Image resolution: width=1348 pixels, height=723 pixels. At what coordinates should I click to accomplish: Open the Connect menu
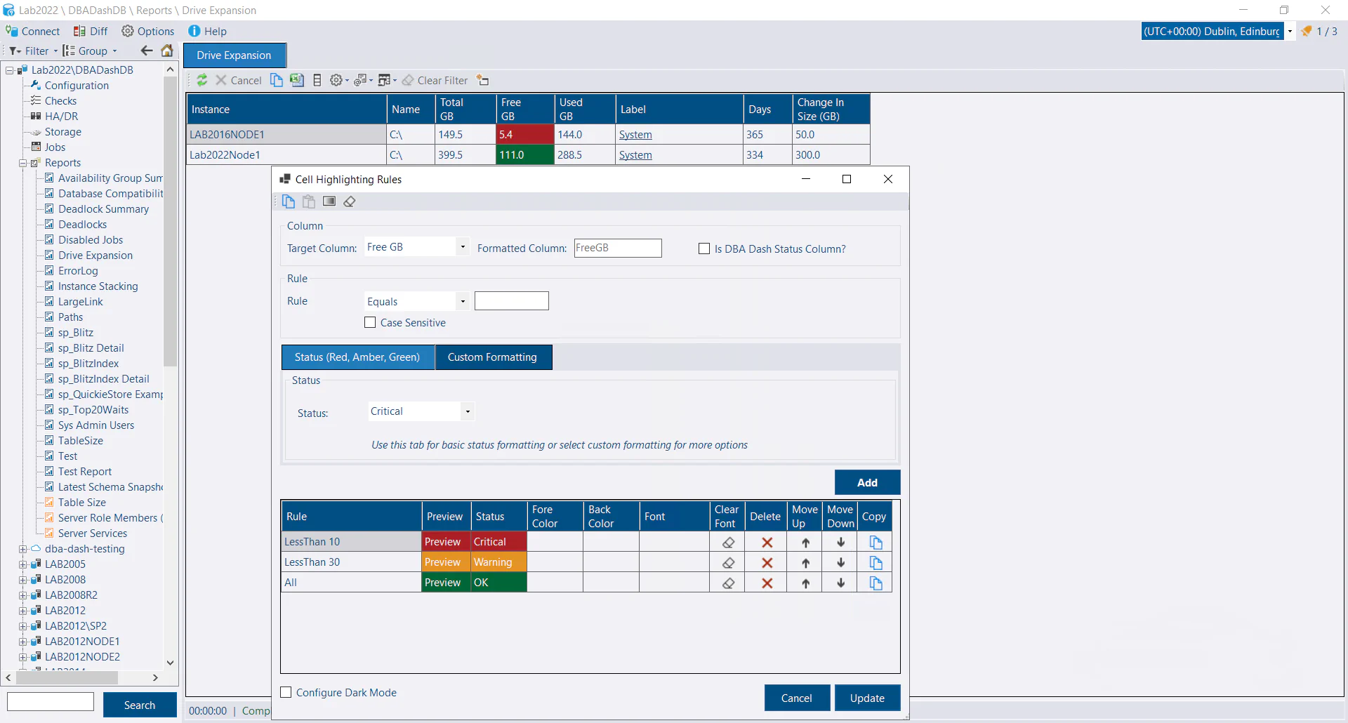[33, 31]
